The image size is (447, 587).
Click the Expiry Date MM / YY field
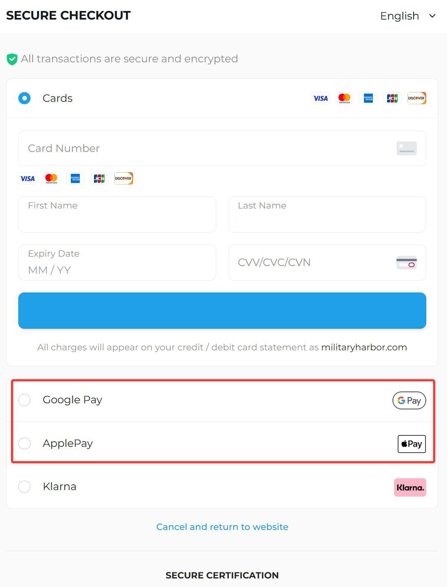coord(117,263)
